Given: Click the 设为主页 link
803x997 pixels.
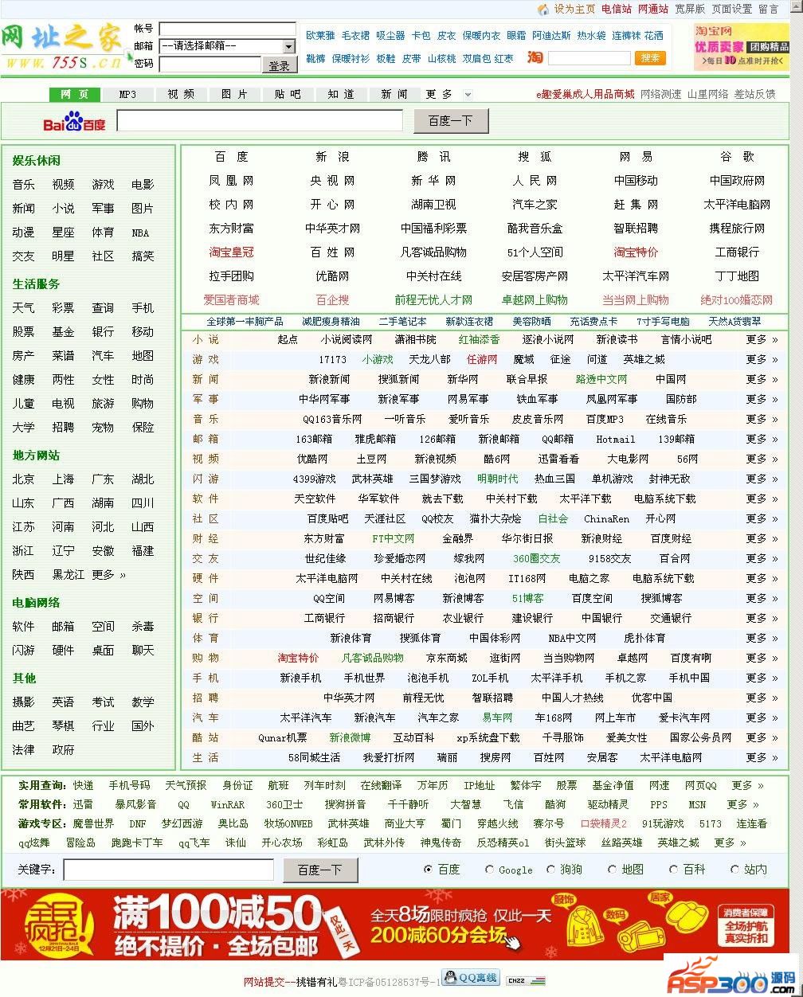Looking at the screenshot, I should coord(574,10).
